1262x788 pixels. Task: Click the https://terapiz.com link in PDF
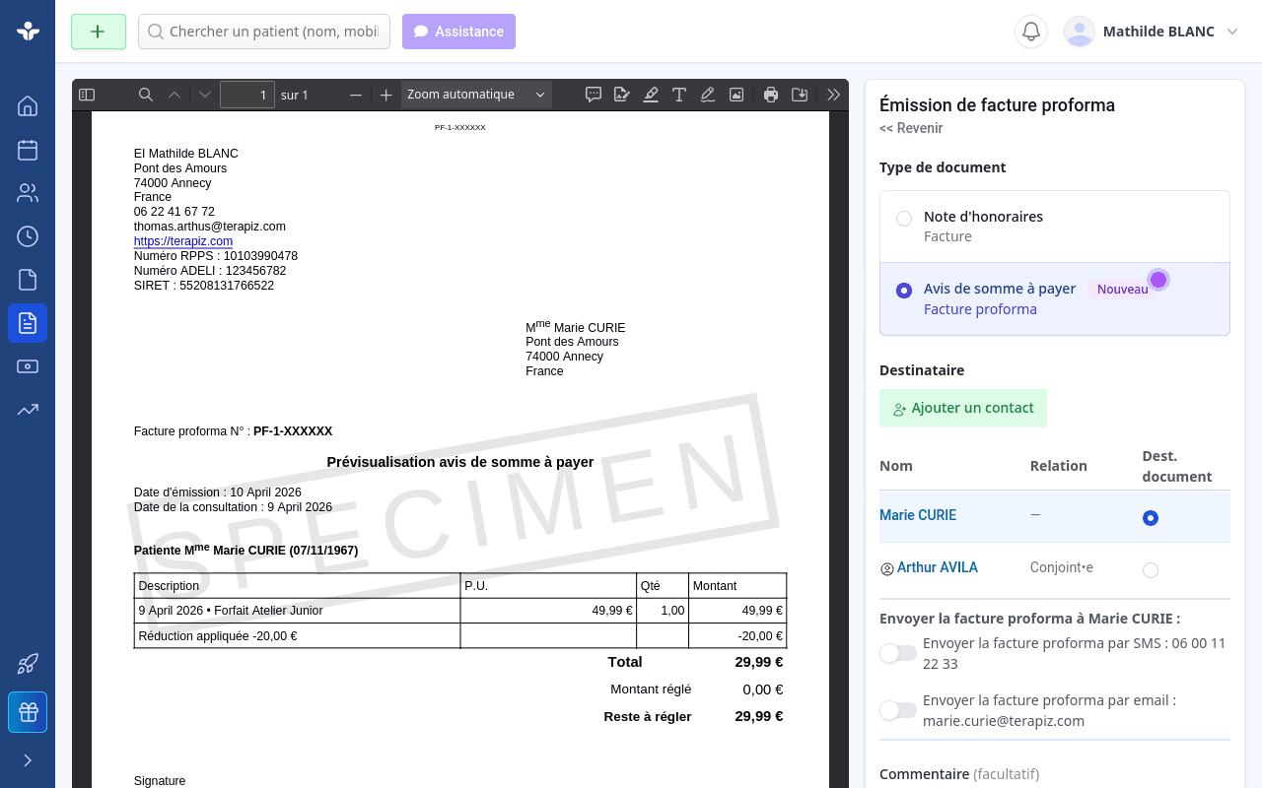pyautogui.click(x=183, y=241)
